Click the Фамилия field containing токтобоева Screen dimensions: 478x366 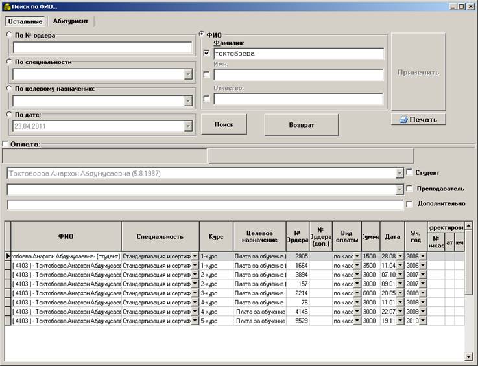point(299,54)
